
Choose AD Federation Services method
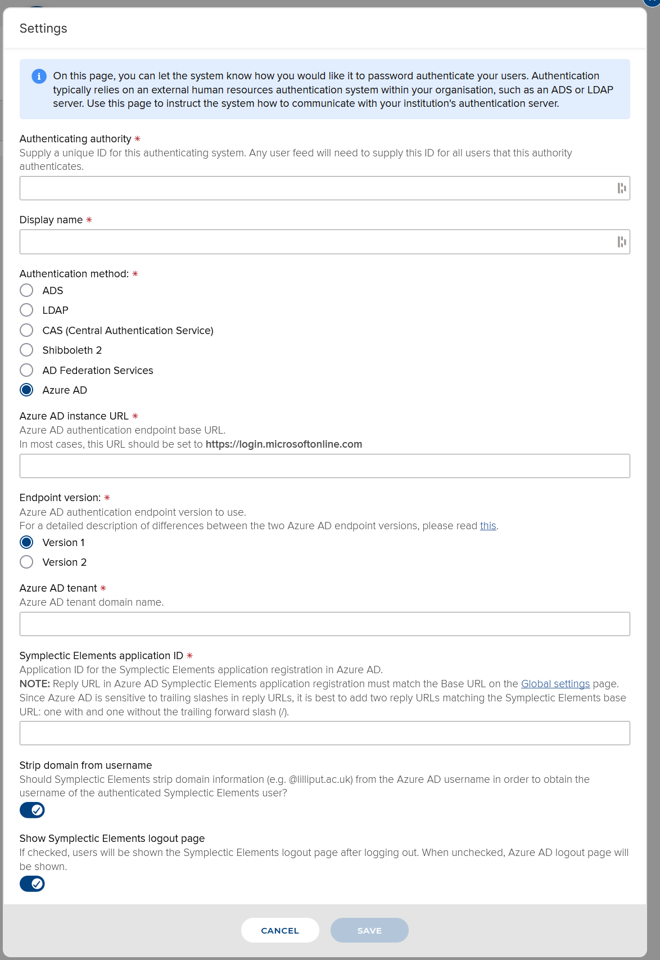coord(26,370)
